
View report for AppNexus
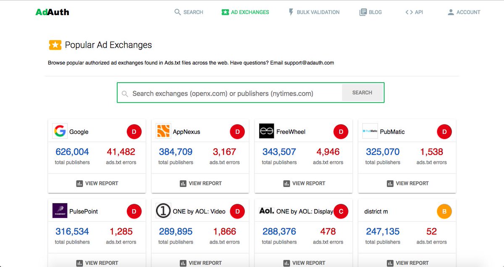[x=201, y=183]
